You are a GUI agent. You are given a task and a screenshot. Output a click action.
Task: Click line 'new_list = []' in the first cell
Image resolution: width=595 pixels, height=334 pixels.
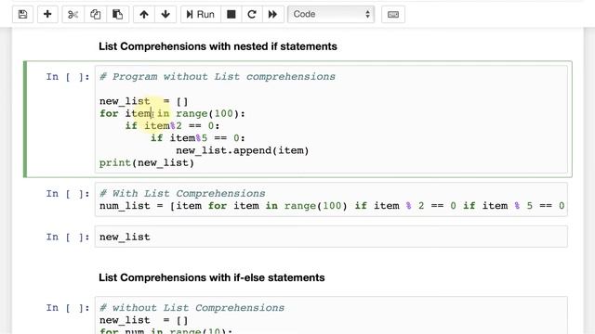(x=144, y=101)
